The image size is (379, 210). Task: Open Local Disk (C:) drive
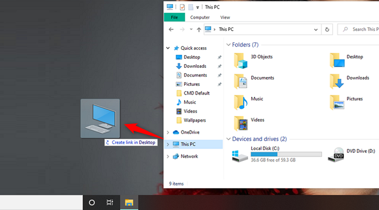(x=242, y=154)
